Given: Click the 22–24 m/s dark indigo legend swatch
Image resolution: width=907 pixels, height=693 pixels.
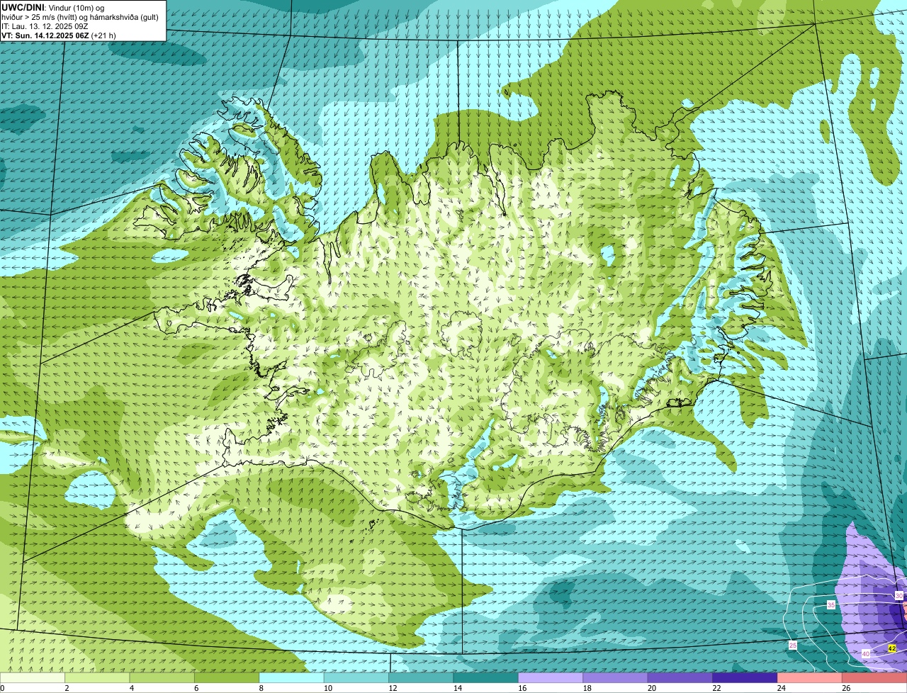Looking at the screenshot, I should pyautogui.click(x=745, y=677).
